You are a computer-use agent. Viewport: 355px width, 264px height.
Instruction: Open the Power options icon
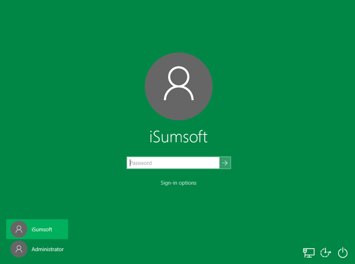click(343, 252)
